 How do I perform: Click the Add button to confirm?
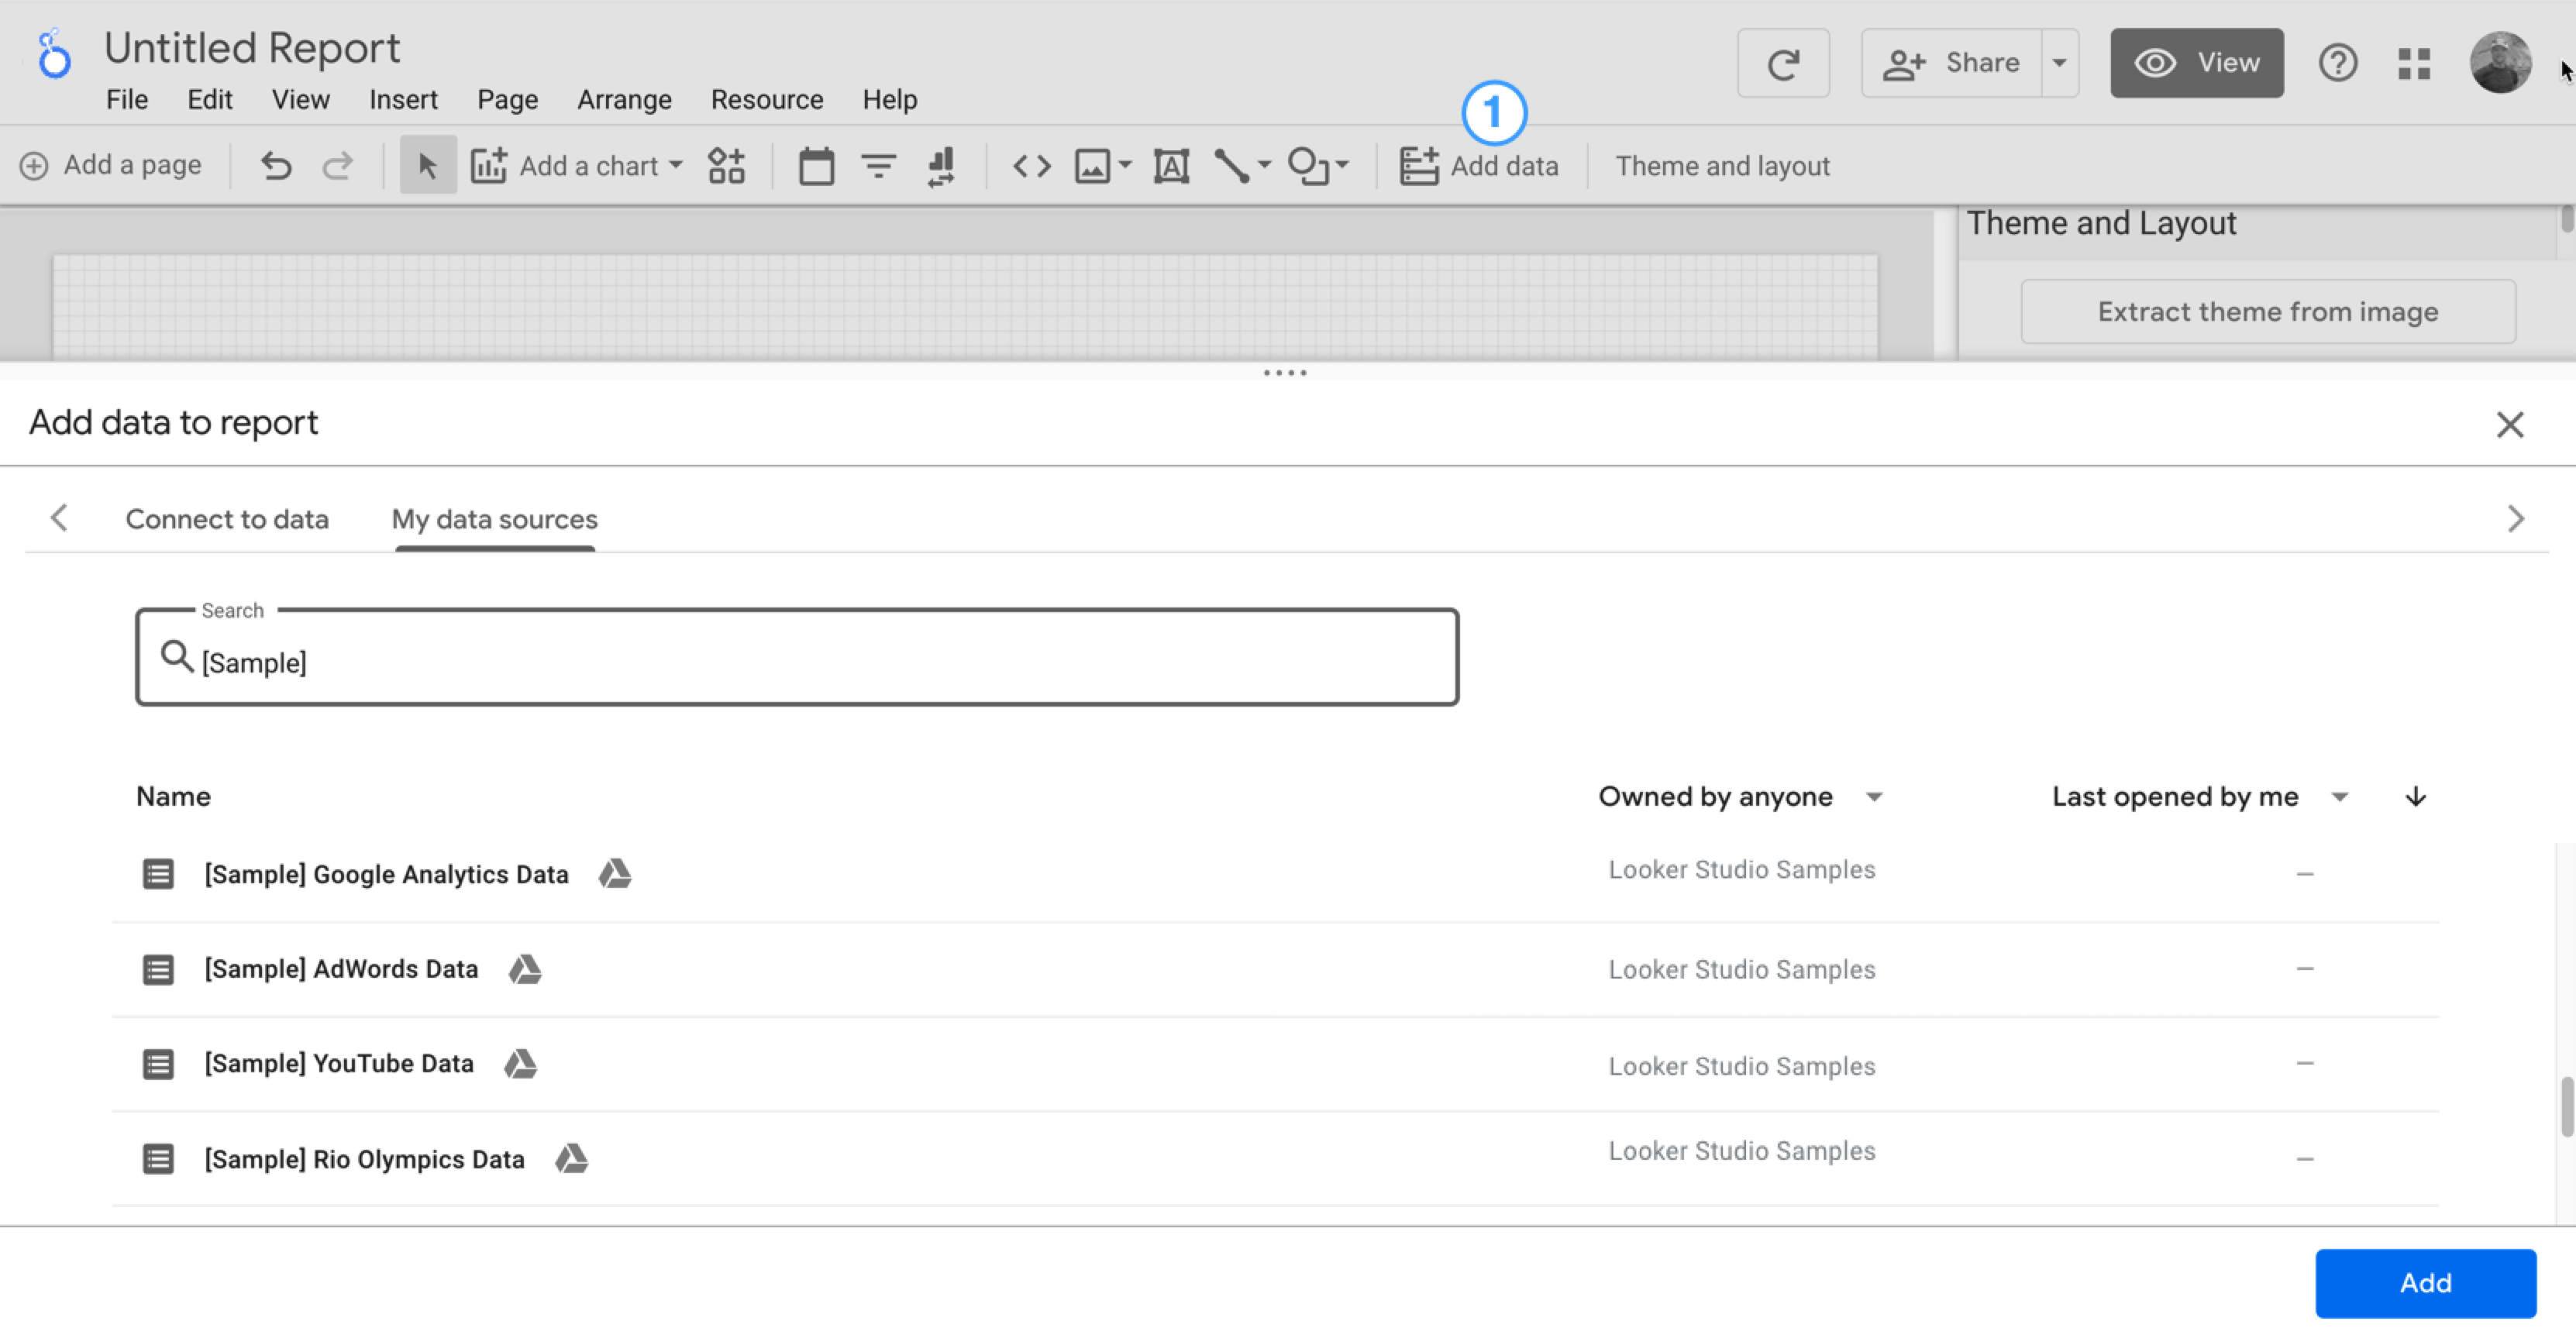pyautogui.click(x=2425, y=1281)
